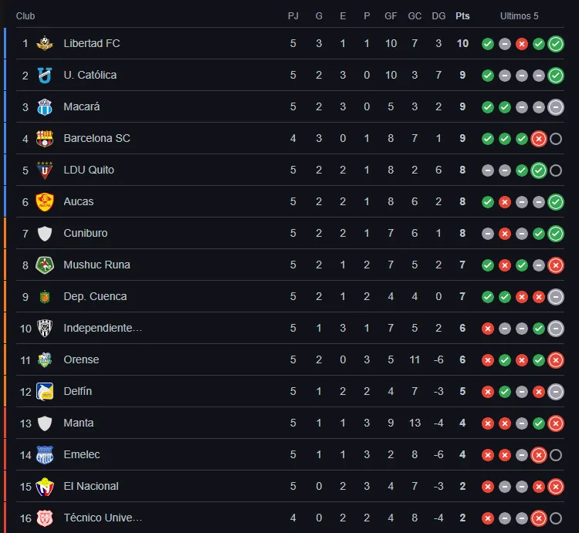Image resolution: width=579 pixels, height=533 pixels.
Task: Click Barcelona SC's red loss result icon
Action: coord(539,139)
